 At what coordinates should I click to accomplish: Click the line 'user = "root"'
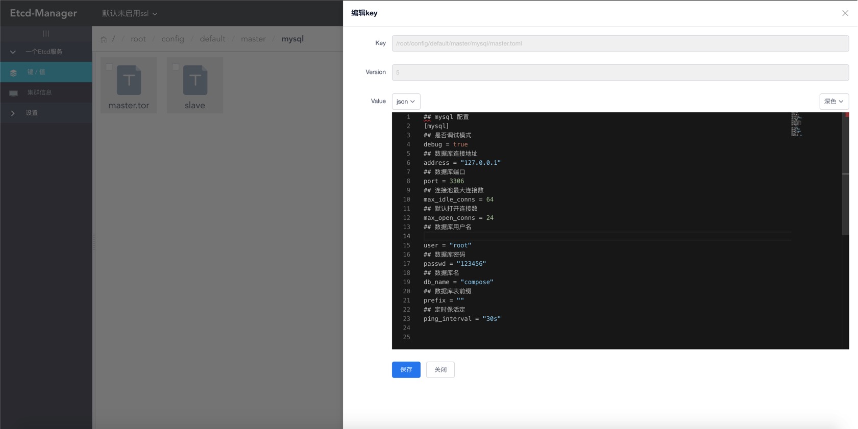pyautogui.click(x=447, y=245)
